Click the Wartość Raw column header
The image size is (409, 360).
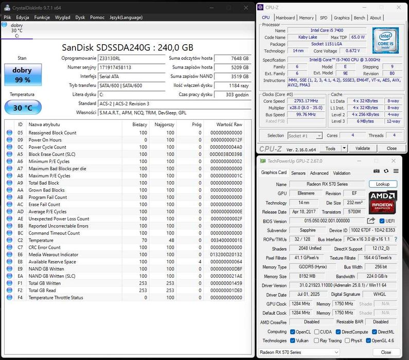click(229, 124)
